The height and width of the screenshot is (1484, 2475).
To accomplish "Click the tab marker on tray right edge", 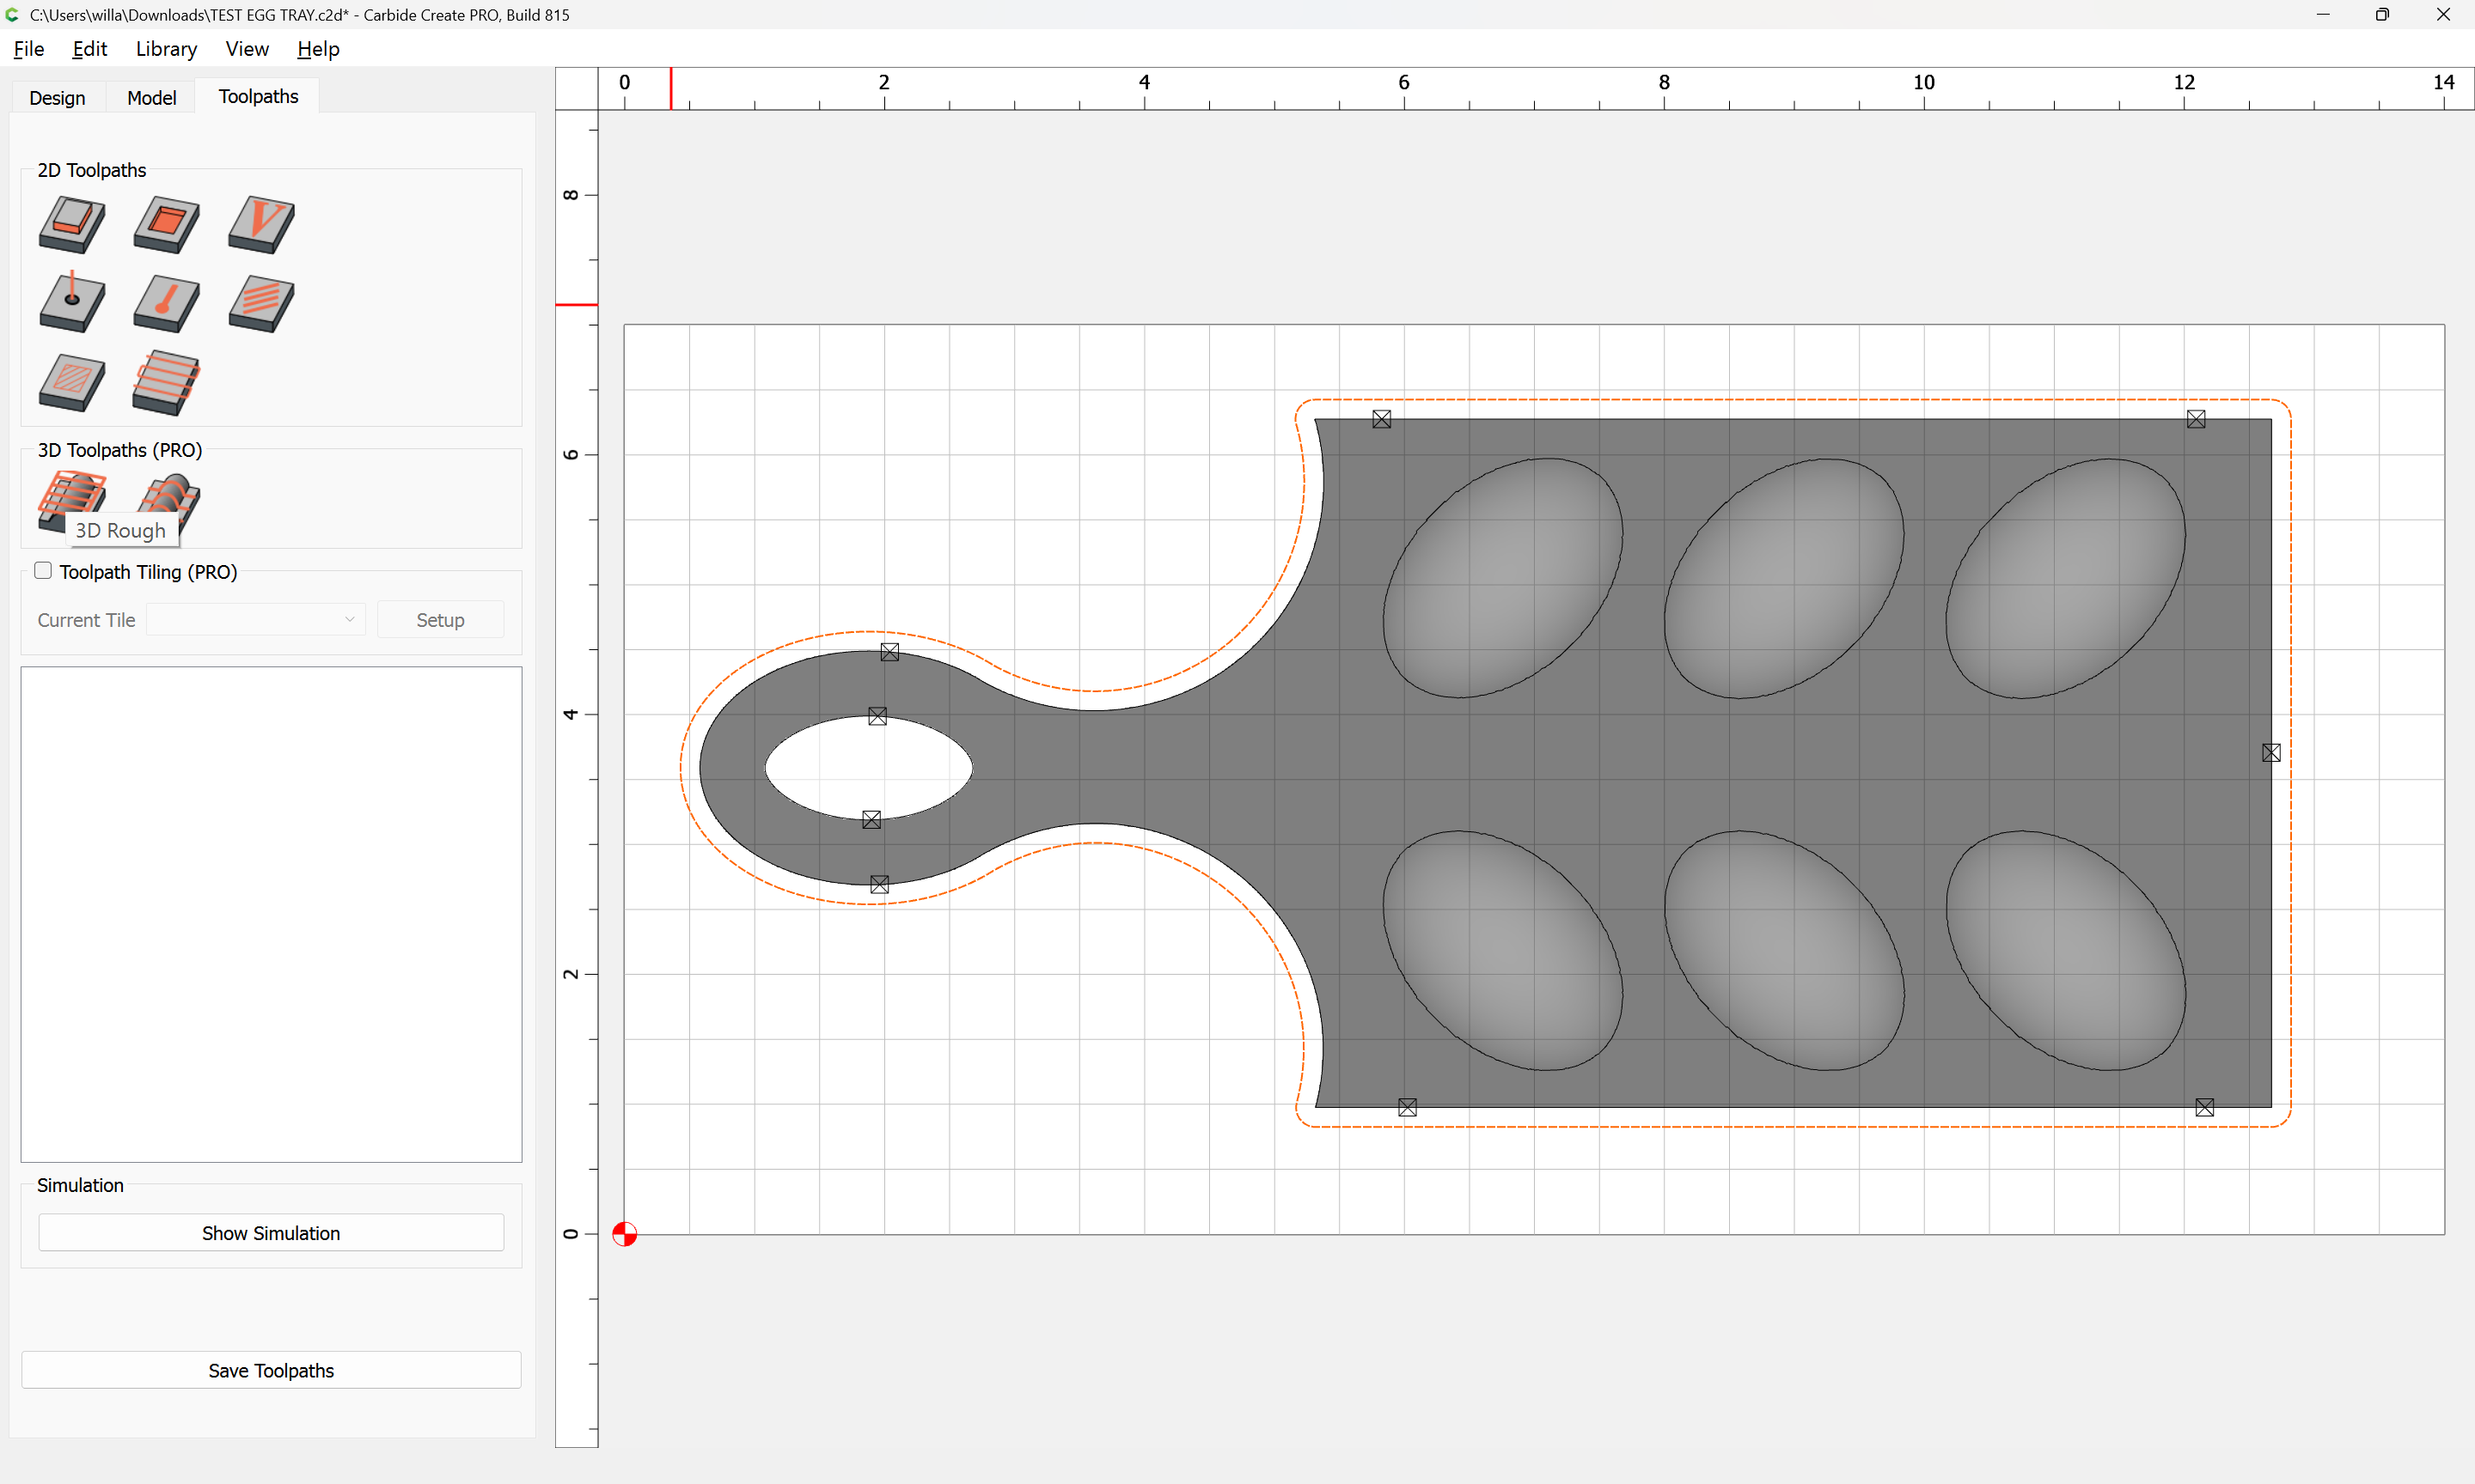I will point(2271,753).
